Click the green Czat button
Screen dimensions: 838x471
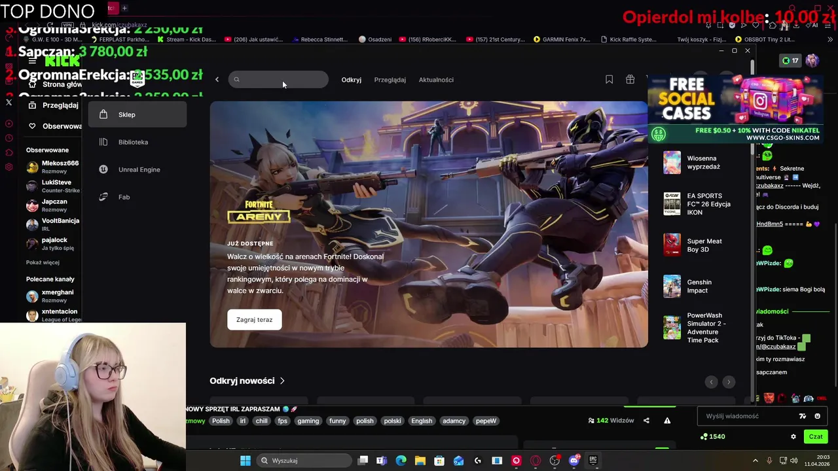point(816,436)
